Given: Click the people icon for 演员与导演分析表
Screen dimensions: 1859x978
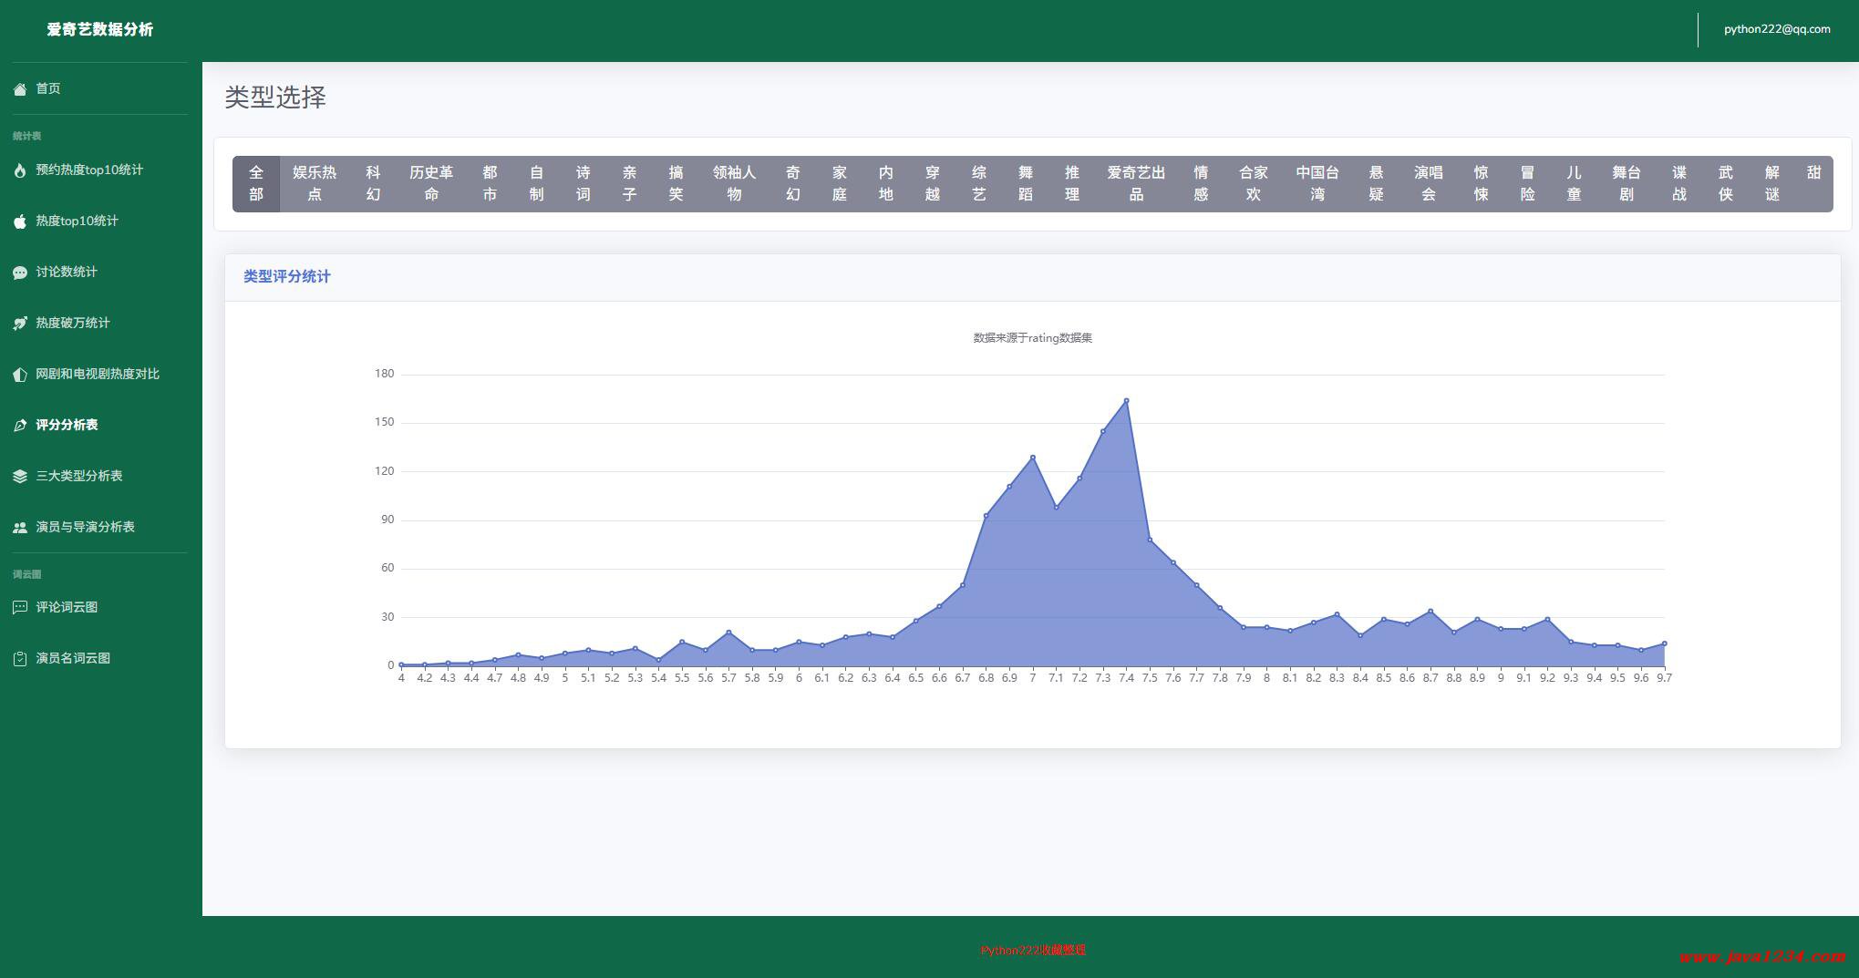Looking at the screenshot, I should (20, 528).
